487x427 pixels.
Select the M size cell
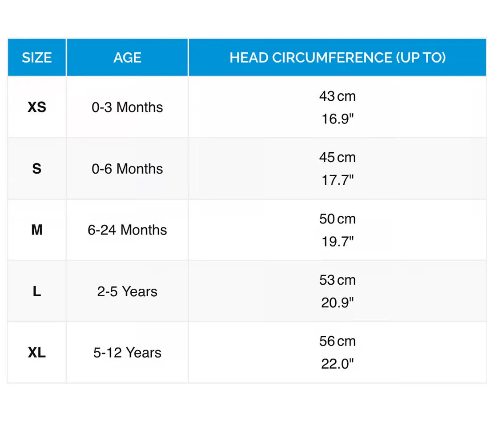[x=37, y=230]
